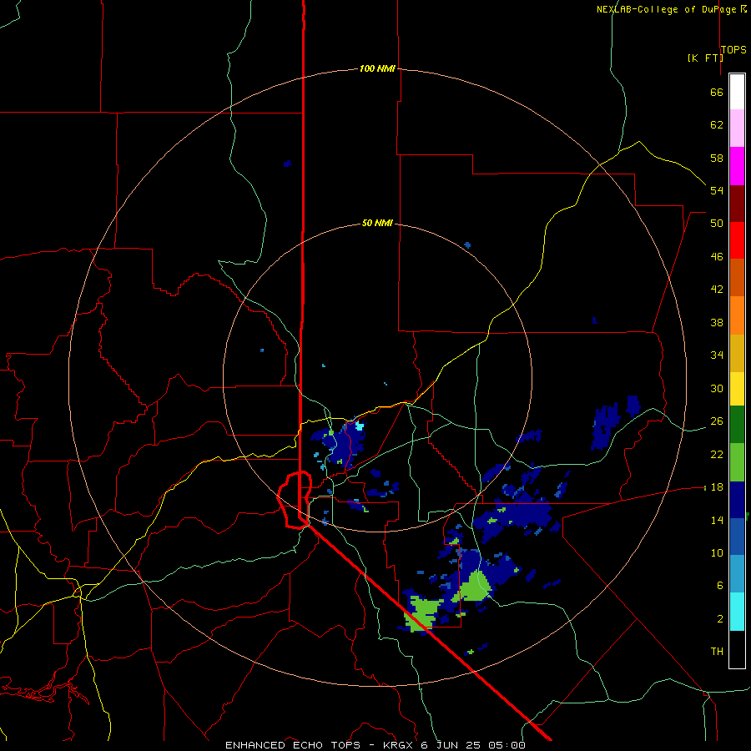The width and height of the screenshot is (751, 751).
Task: Click the ENHANCED ECHO TOPS caption
Action: pyautogui.click(x=293, y=745)
